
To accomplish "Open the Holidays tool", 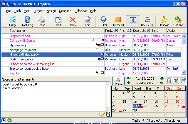I will (164, 21).
